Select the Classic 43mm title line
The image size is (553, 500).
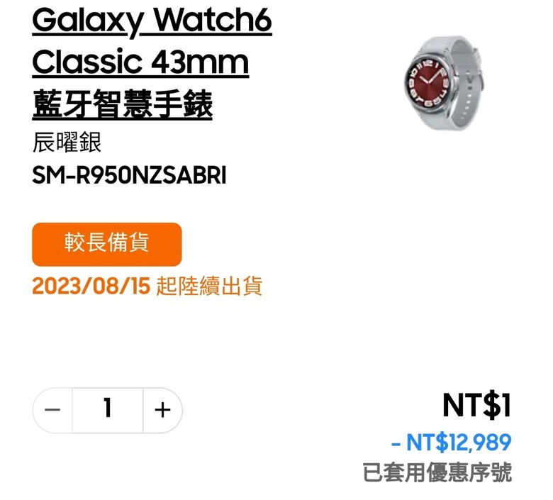(x=140, y=62)
